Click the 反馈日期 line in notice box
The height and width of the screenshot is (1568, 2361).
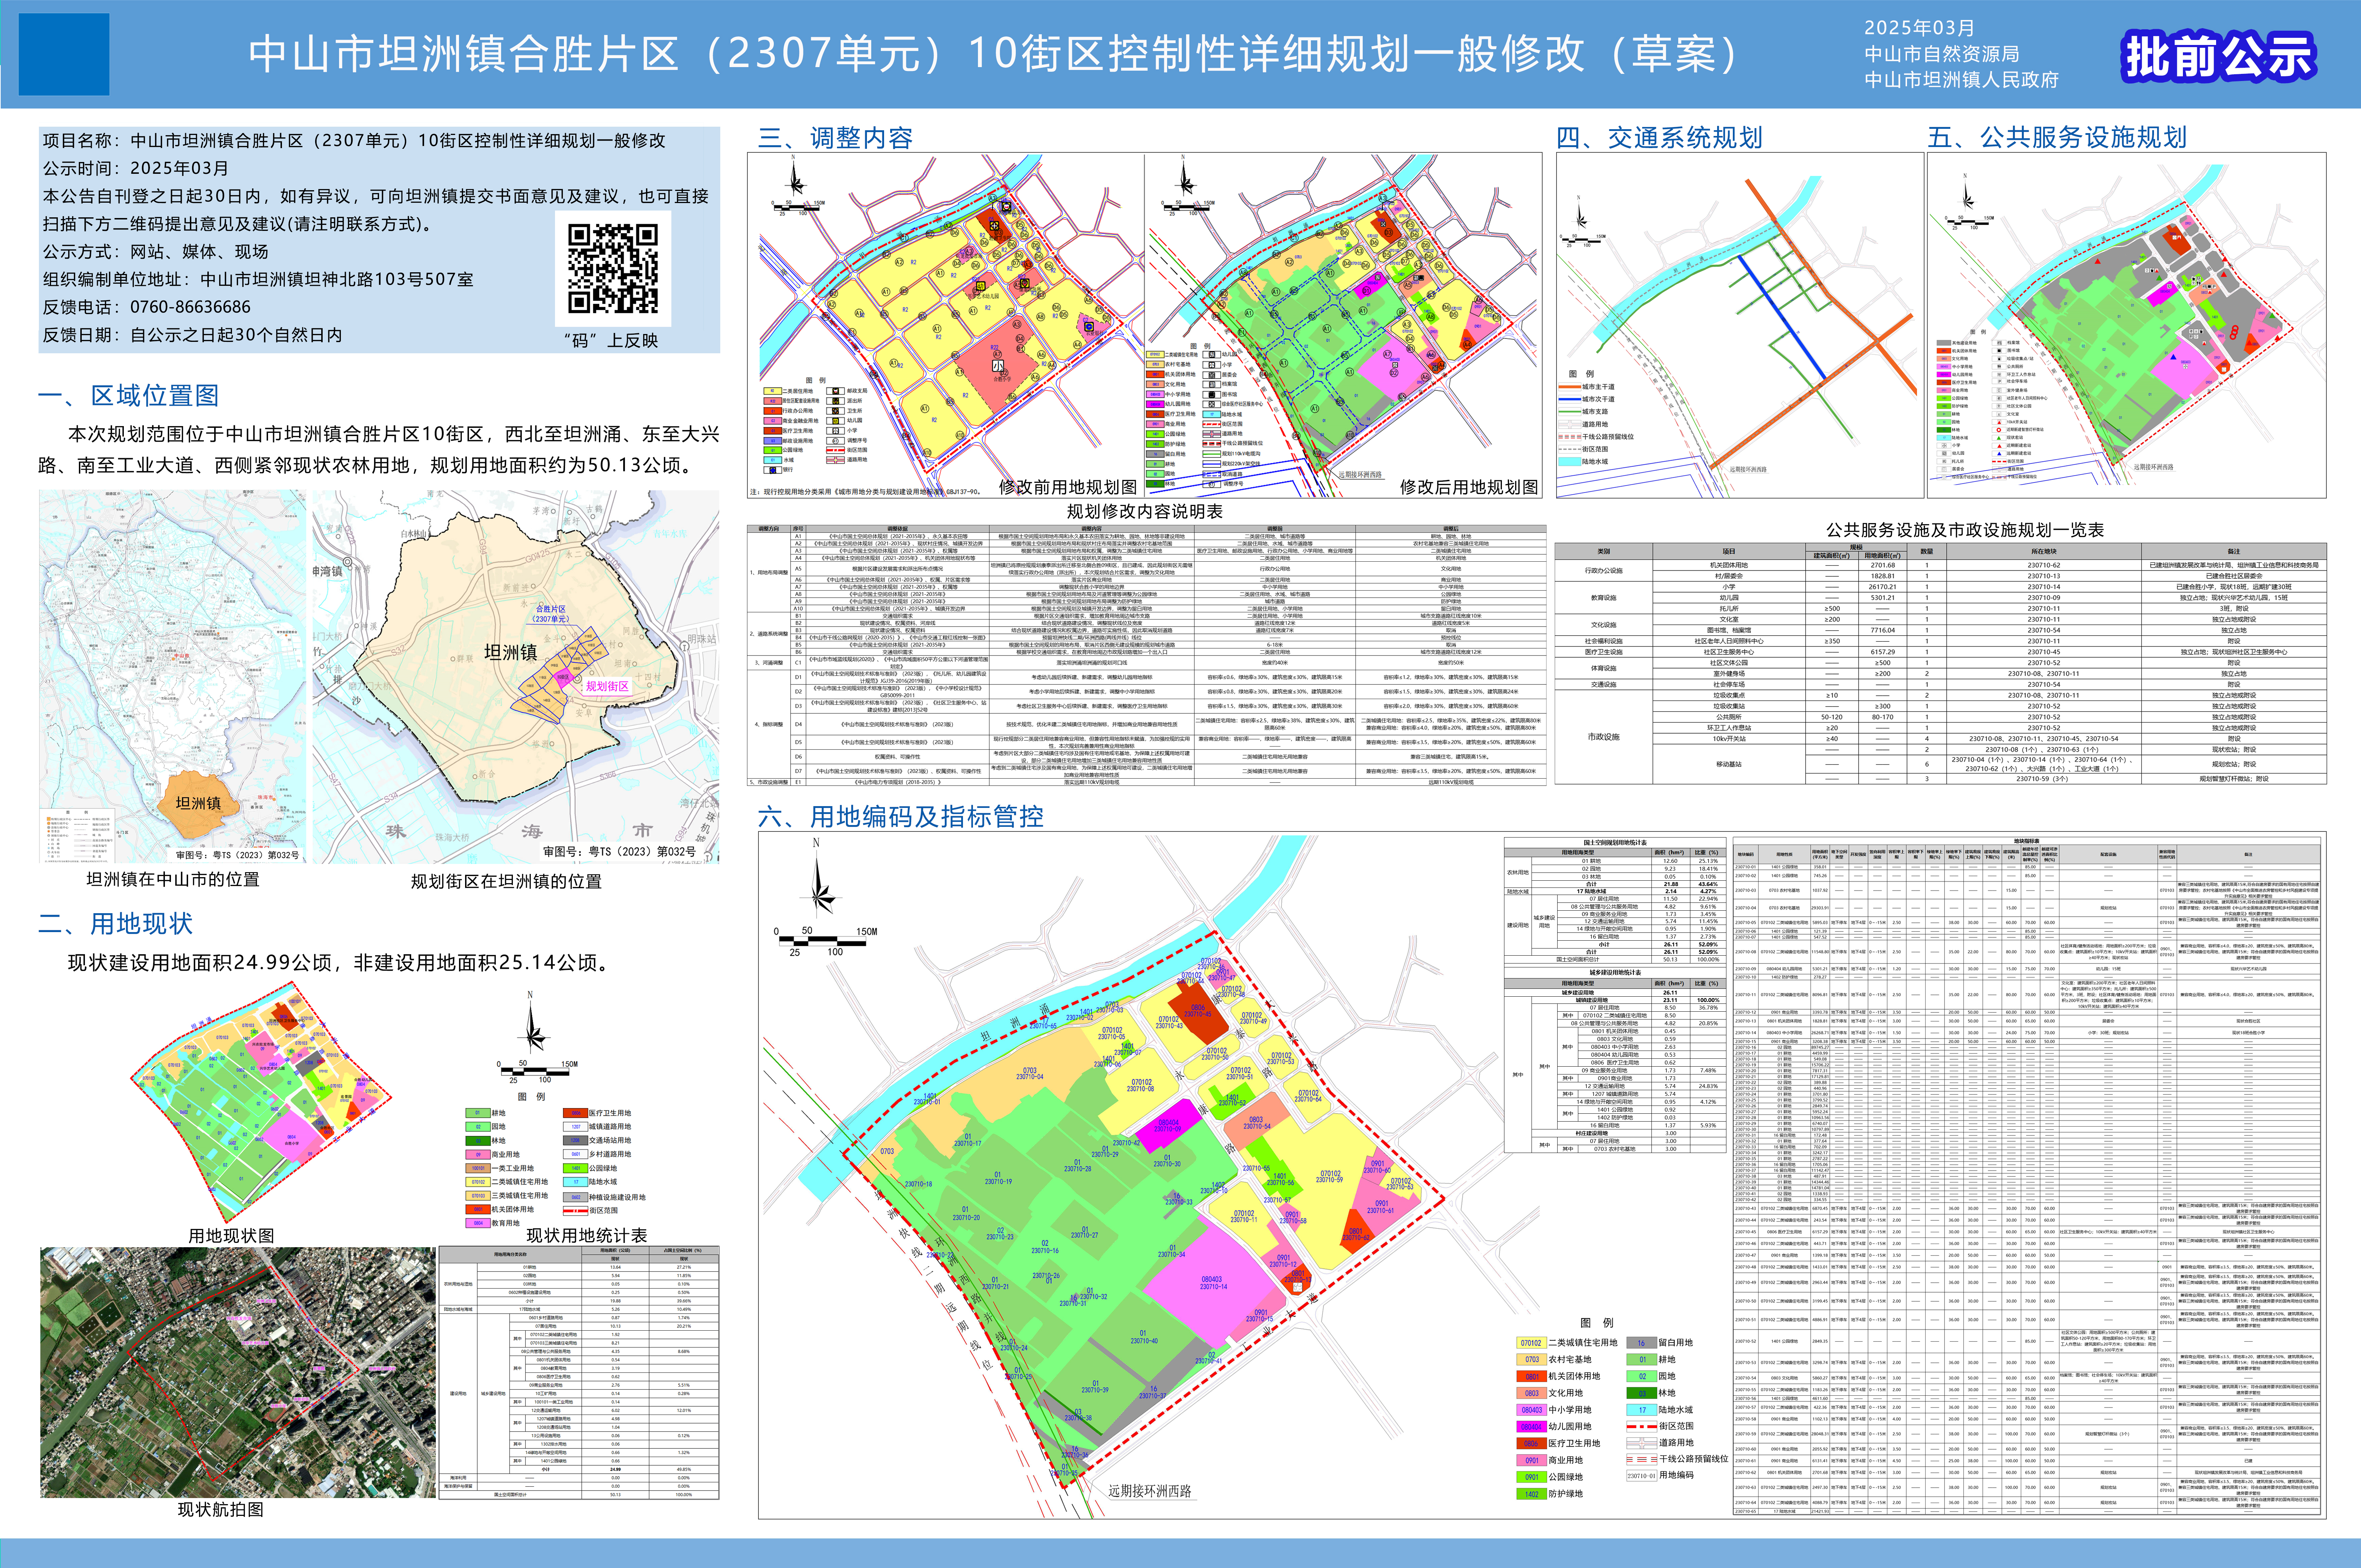click(192, 335)
